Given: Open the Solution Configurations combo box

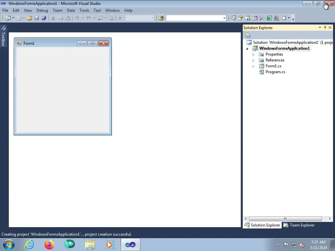Looking at the screenshot, I should coord(139,18).
